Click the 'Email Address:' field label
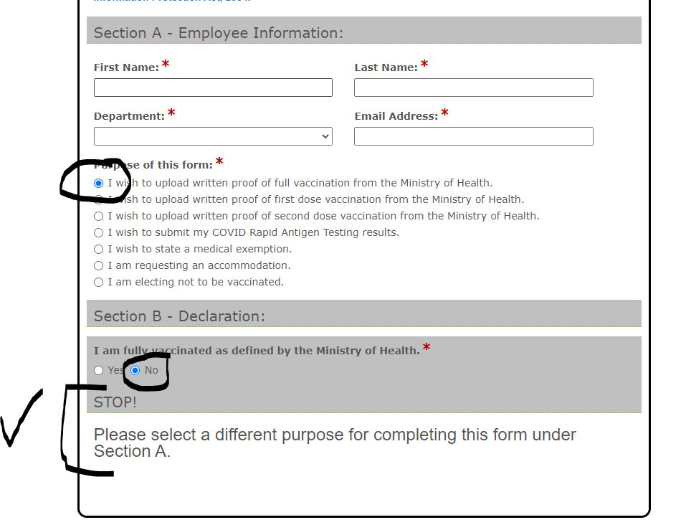This screenshot has width=686, height=530. pyautogui.click(x=396, y=116)
